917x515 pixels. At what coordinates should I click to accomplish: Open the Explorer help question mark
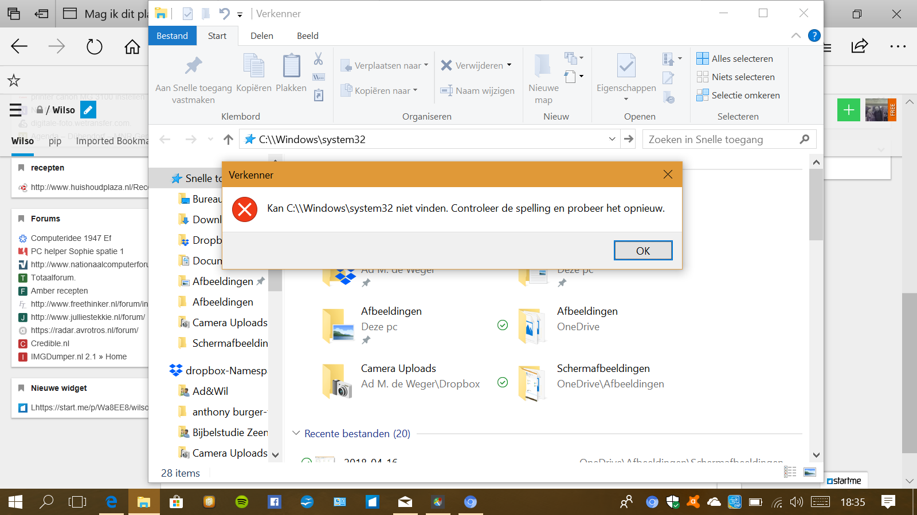[x=814, y=35]
